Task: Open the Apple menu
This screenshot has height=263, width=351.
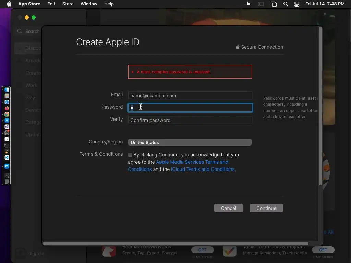Action: [9, 4]
